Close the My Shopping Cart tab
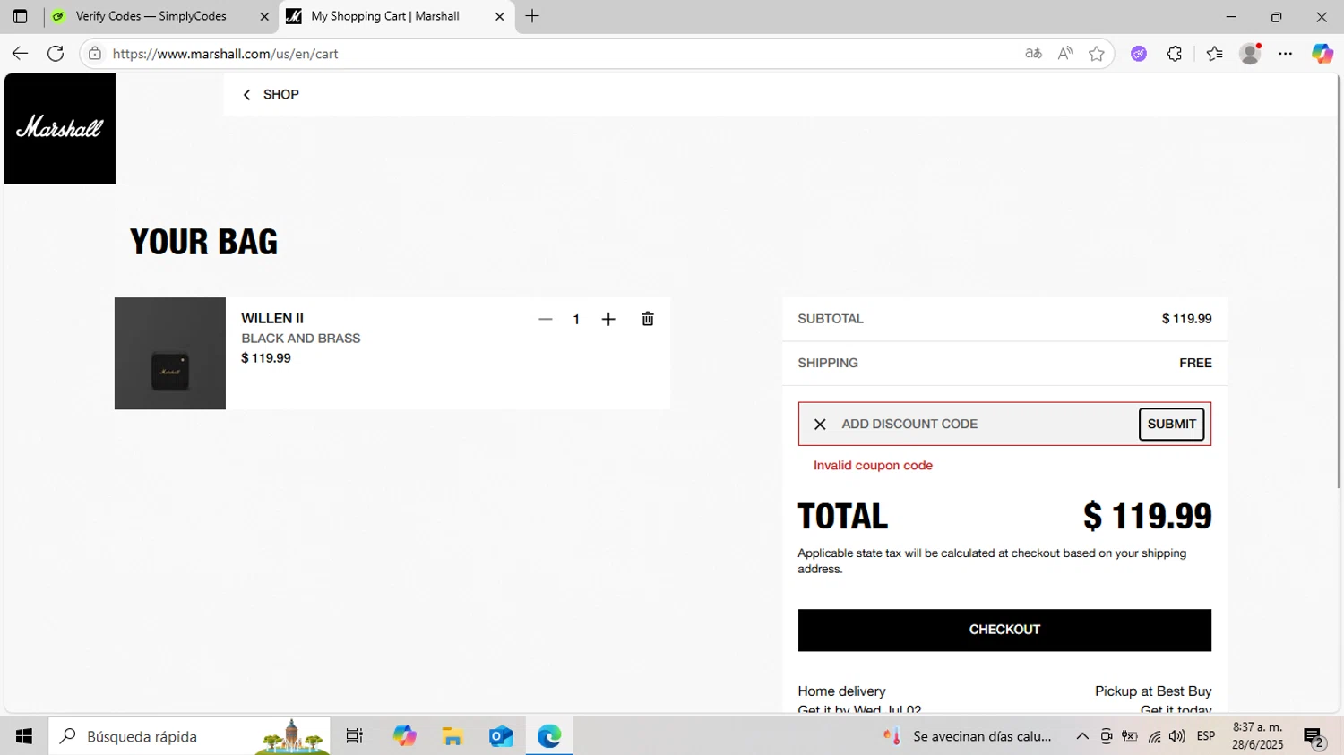1344x755 pixels. pyautogui.click(x=500, y=16)
